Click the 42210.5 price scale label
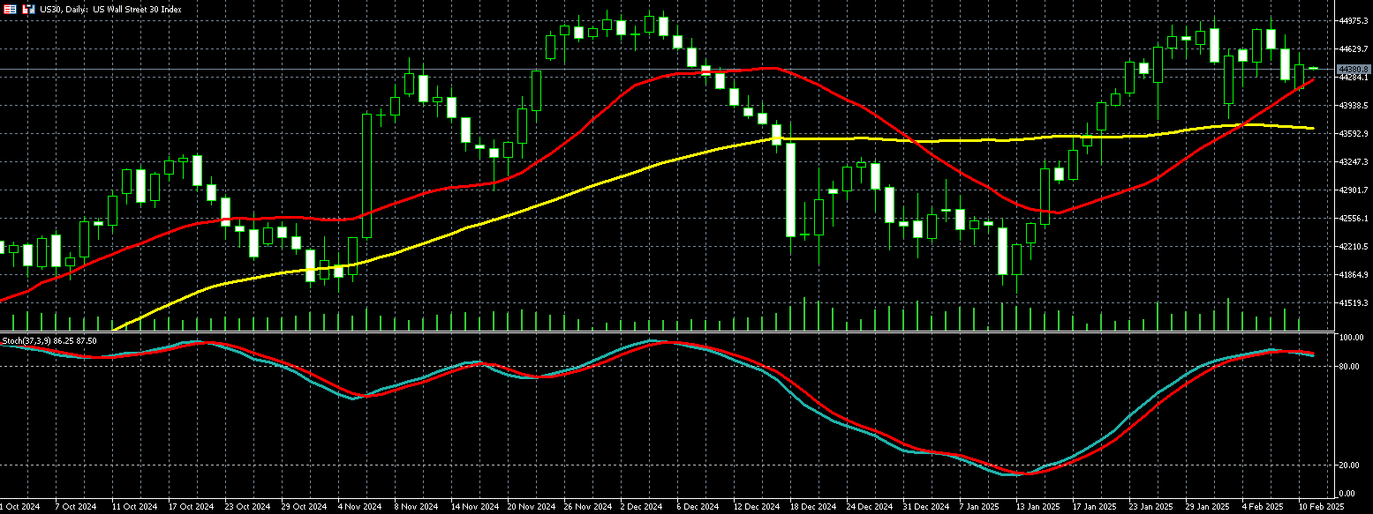This screenshot has height=514, width=1373. point(1353,247)
